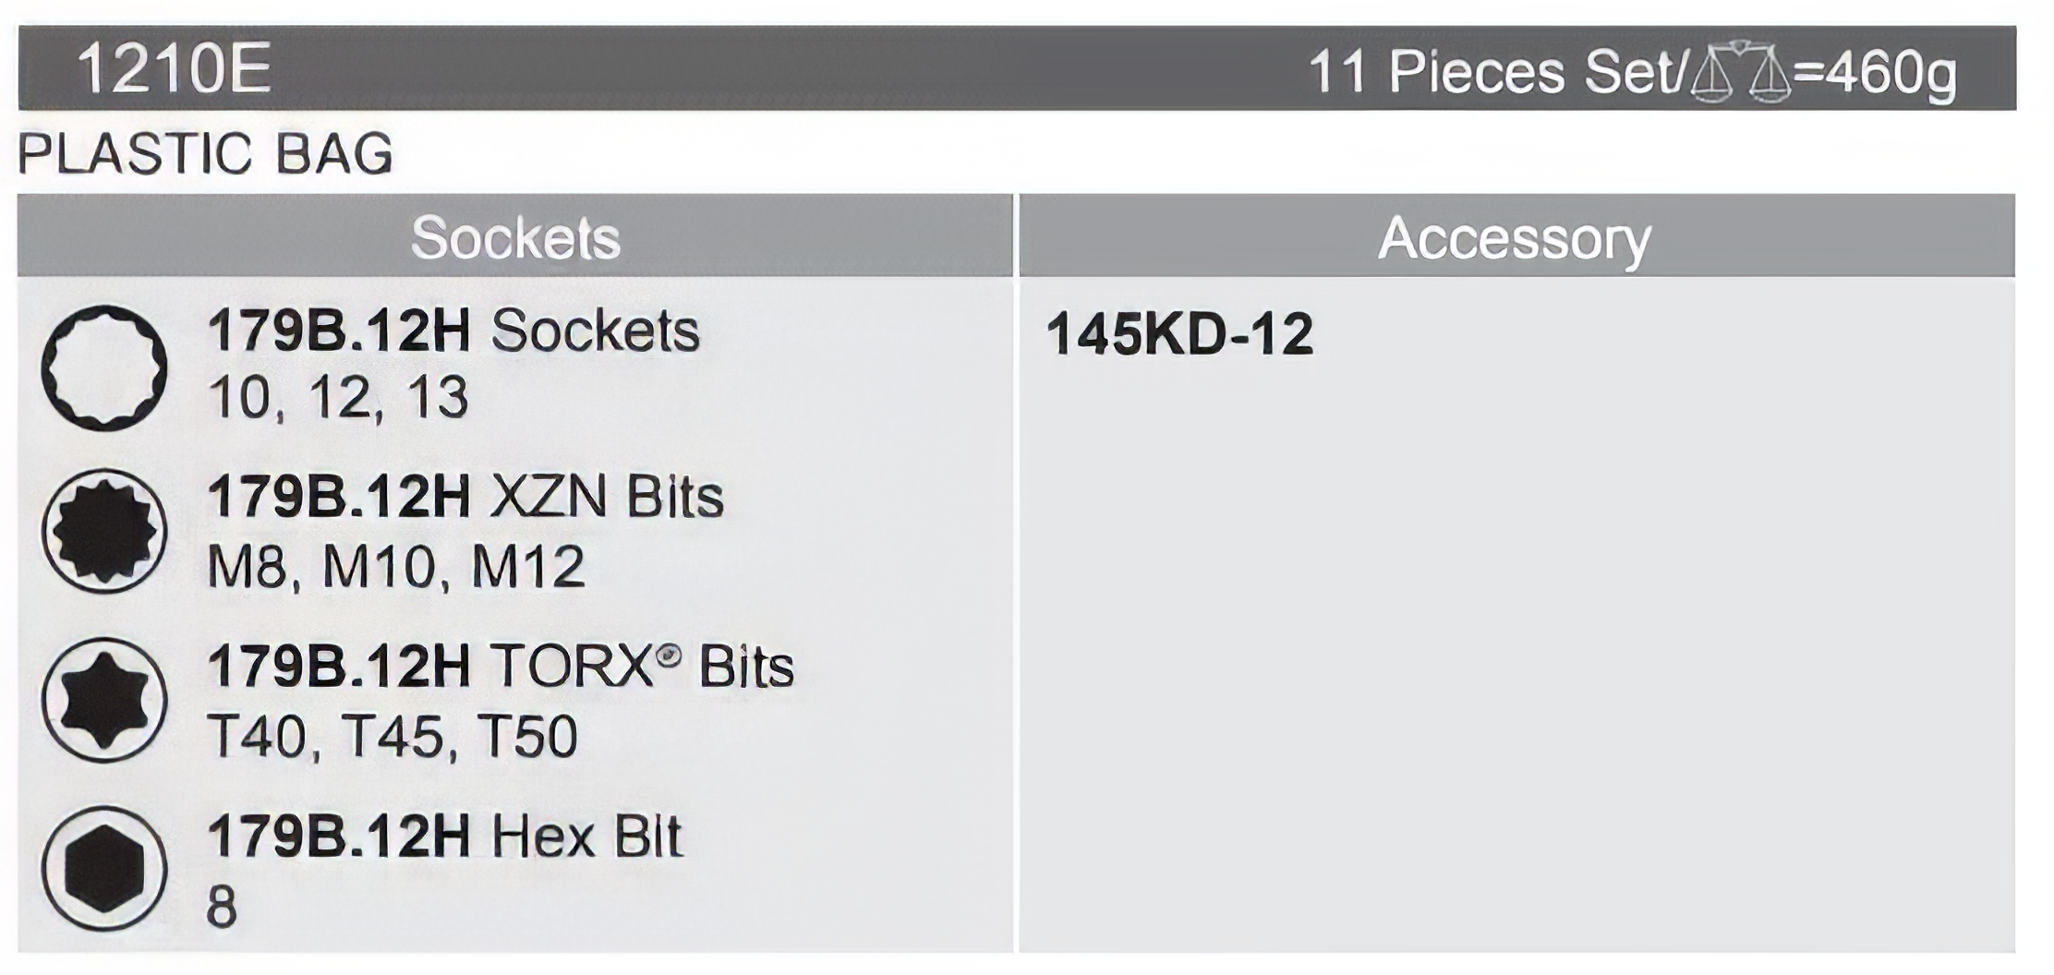Open the 179B.12H Sockets entry
This screenshot has height=975, width=2054.
[x=453, y=331]
